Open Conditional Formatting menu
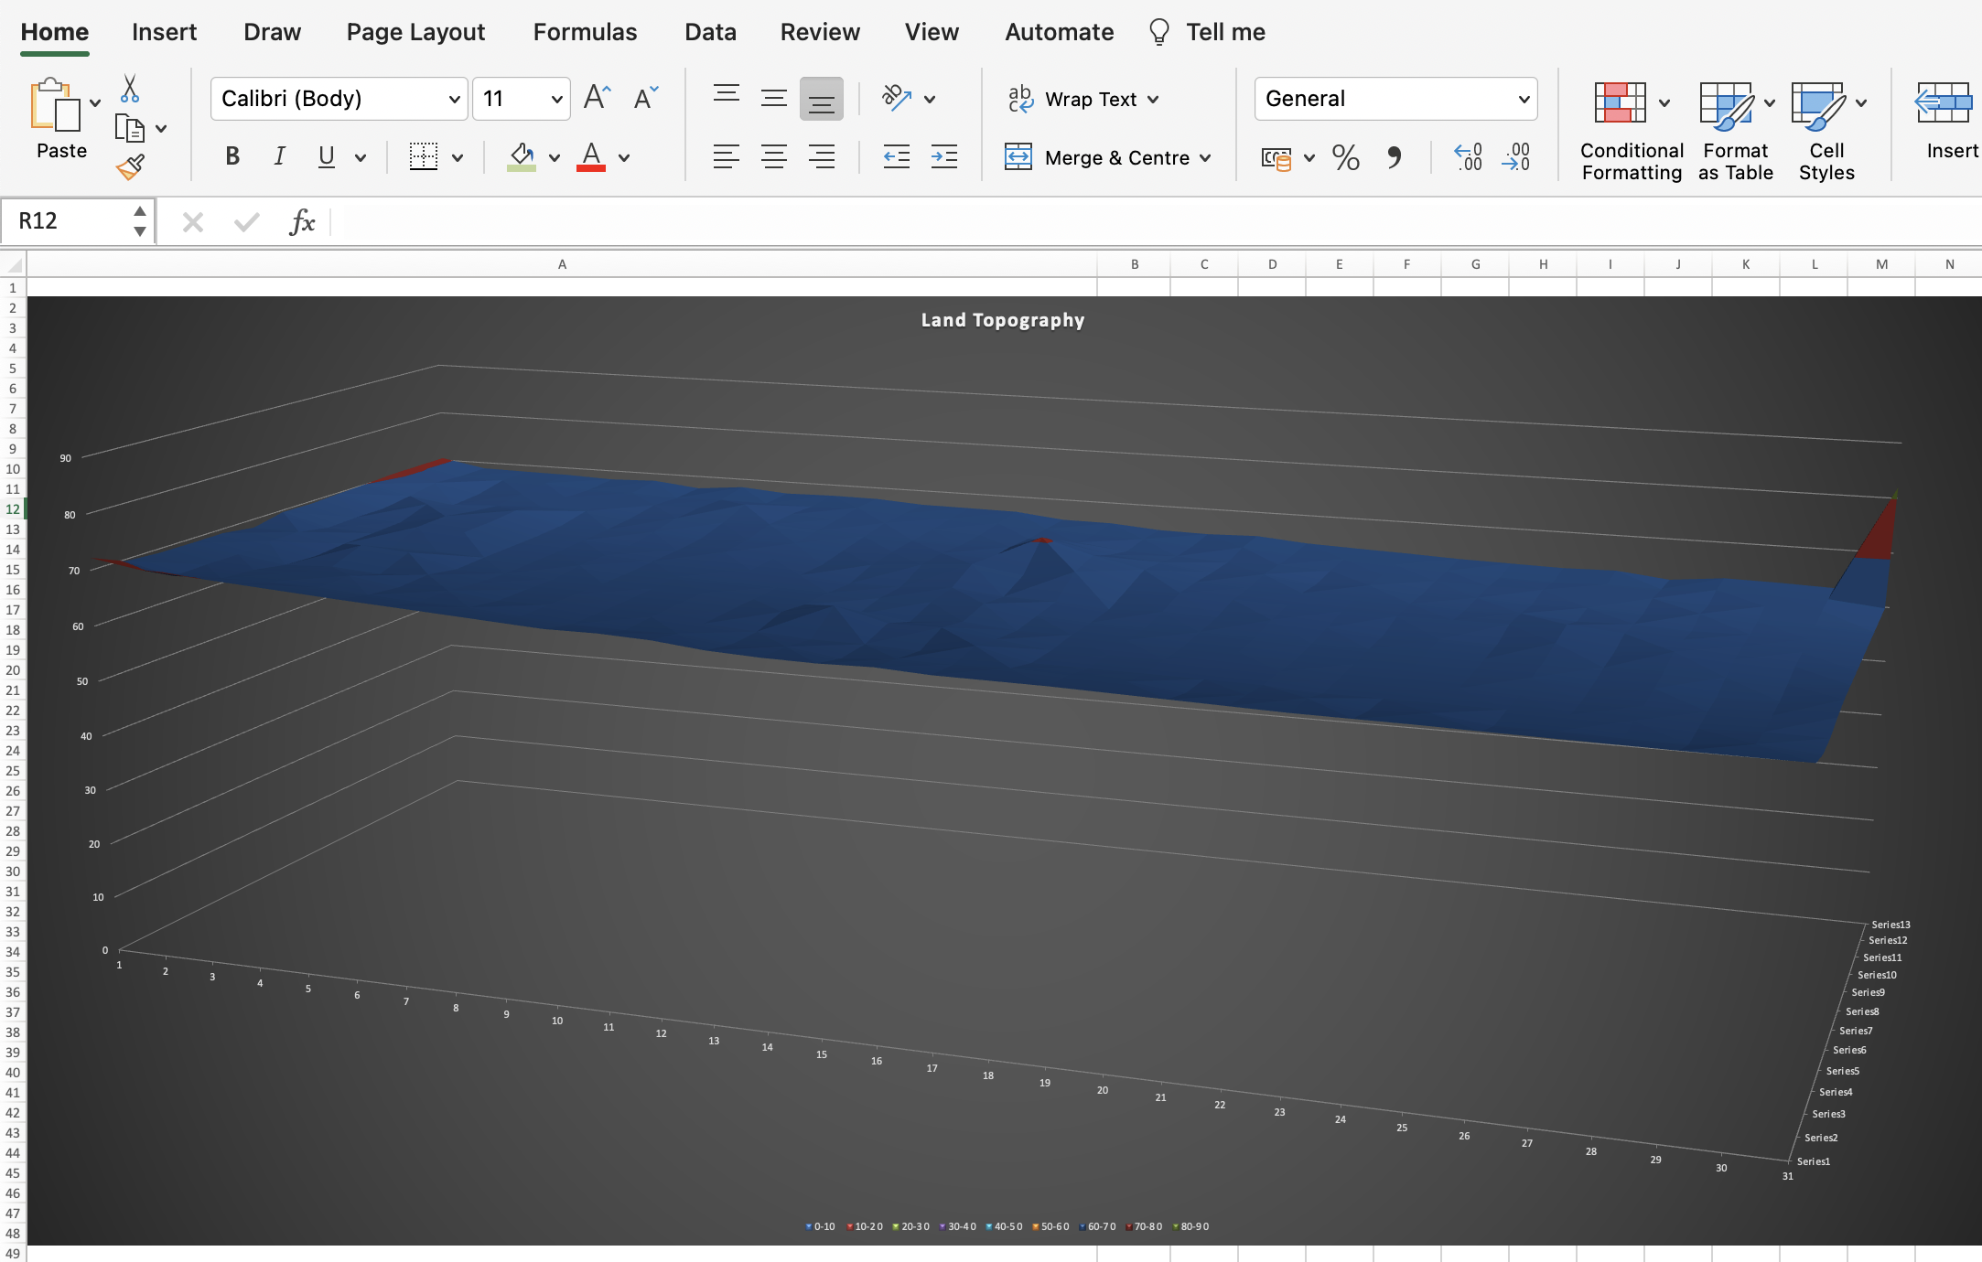 [1631, 128]
